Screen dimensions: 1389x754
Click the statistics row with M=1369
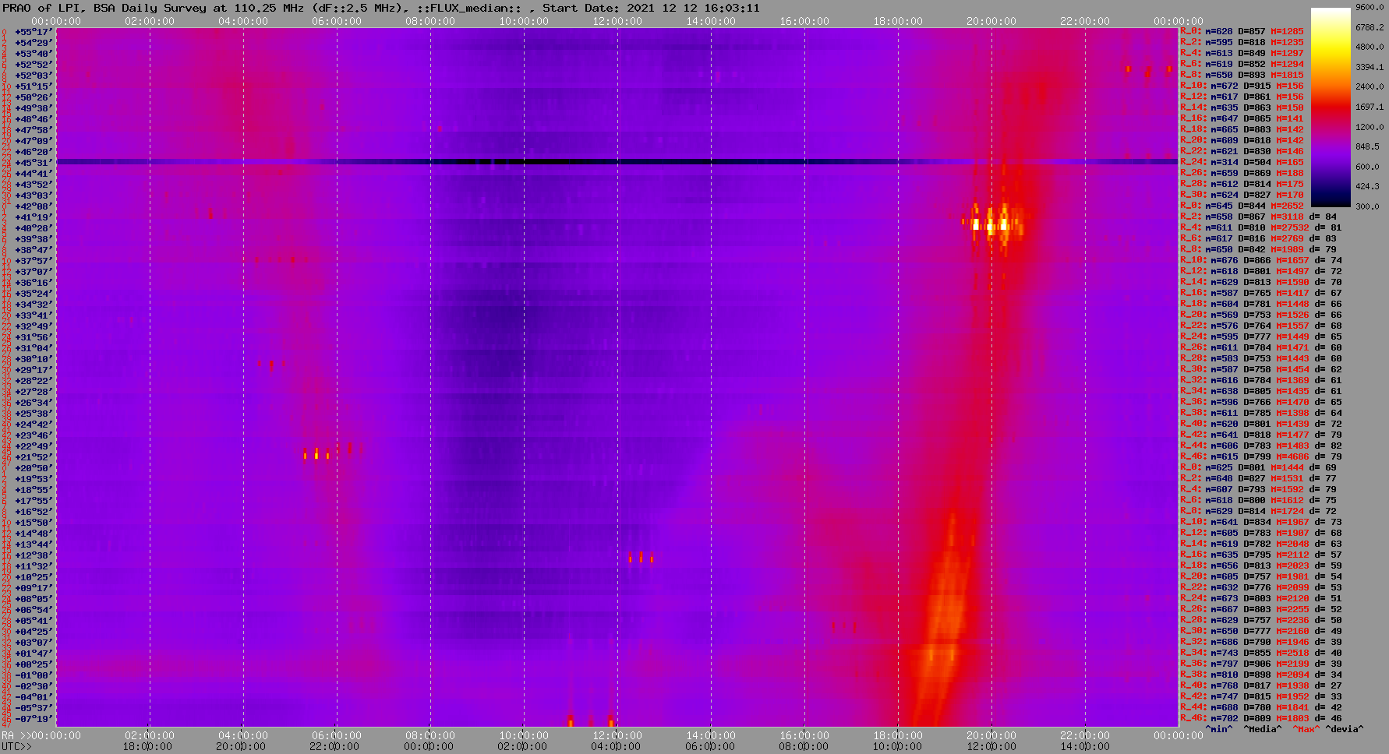(x=1261, y=380)
